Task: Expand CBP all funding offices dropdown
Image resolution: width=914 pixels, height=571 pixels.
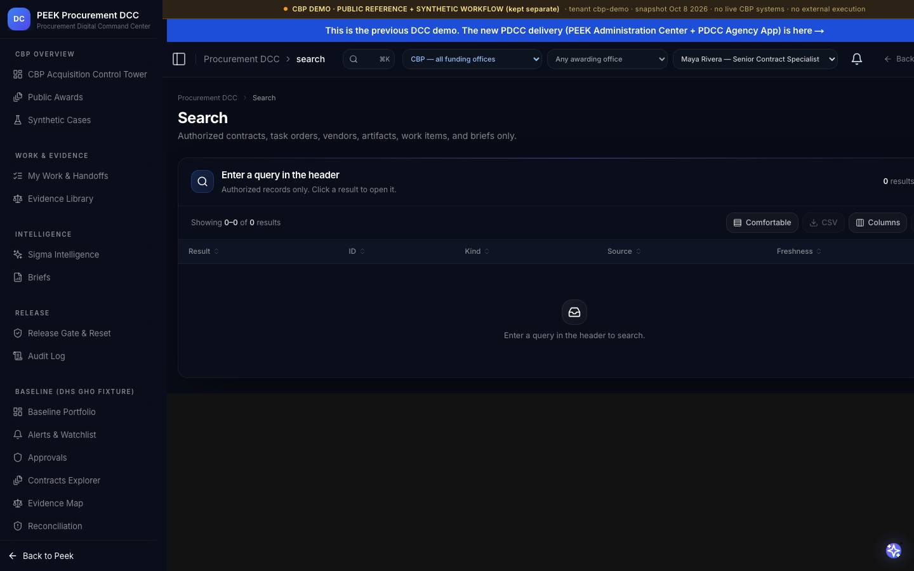Action: pyautogui.click(x=472, y=59)
